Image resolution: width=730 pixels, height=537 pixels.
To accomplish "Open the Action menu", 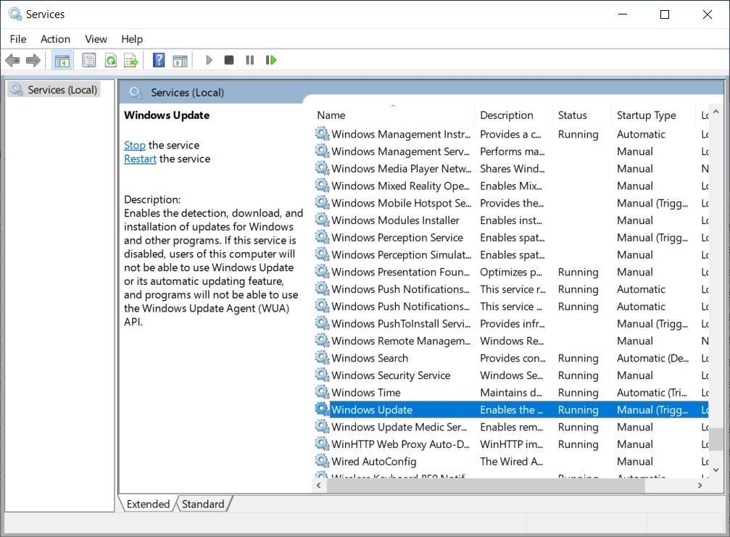I will [55, 39].
